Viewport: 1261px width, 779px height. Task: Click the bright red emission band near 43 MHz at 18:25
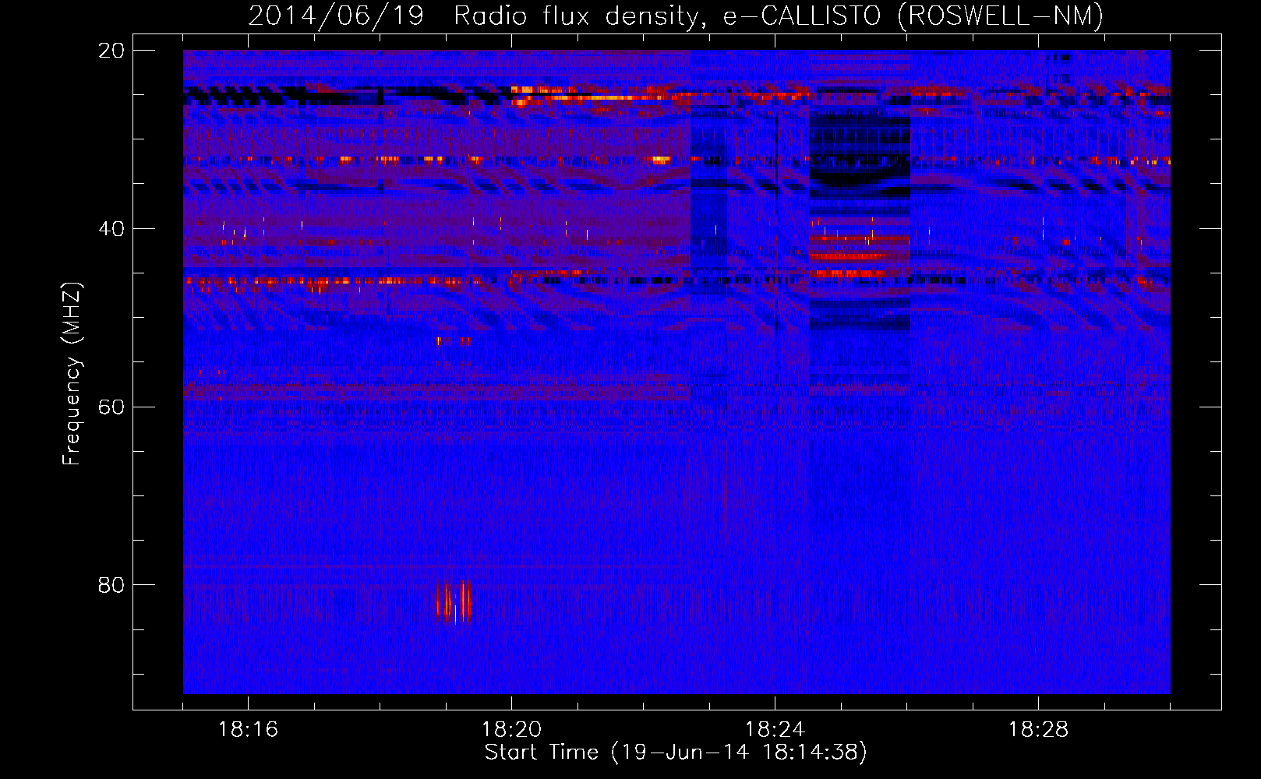coord(848,256)
